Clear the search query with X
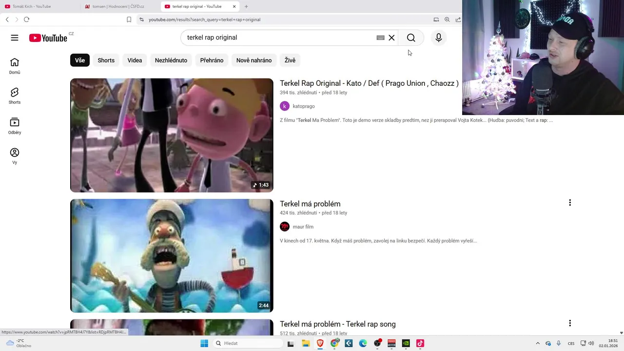Viewport: 624px width, 351px height. (x=391, y=38)
